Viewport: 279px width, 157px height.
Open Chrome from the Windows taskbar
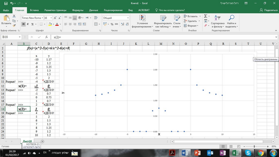pos(261,153)
